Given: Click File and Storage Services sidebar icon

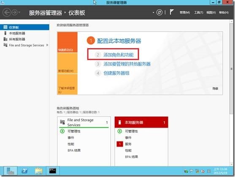Looking at the screenshot, I should pyautogui.click(x=5, y=45).
